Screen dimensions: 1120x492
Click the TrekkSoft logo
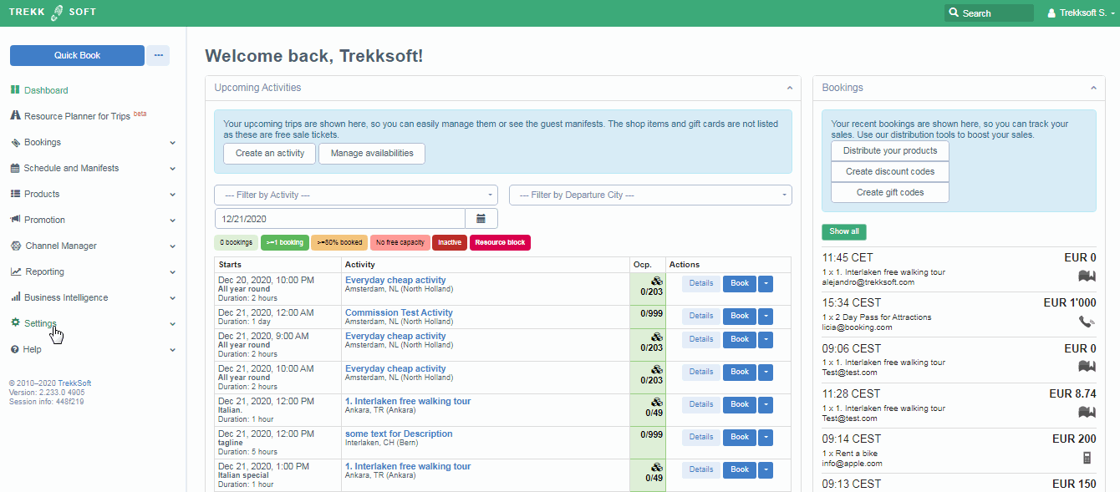tap(52, 13)
